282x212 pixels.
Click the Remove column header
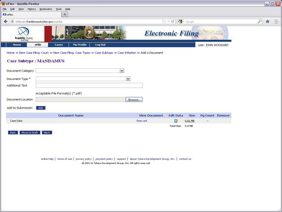click(223, 115)
